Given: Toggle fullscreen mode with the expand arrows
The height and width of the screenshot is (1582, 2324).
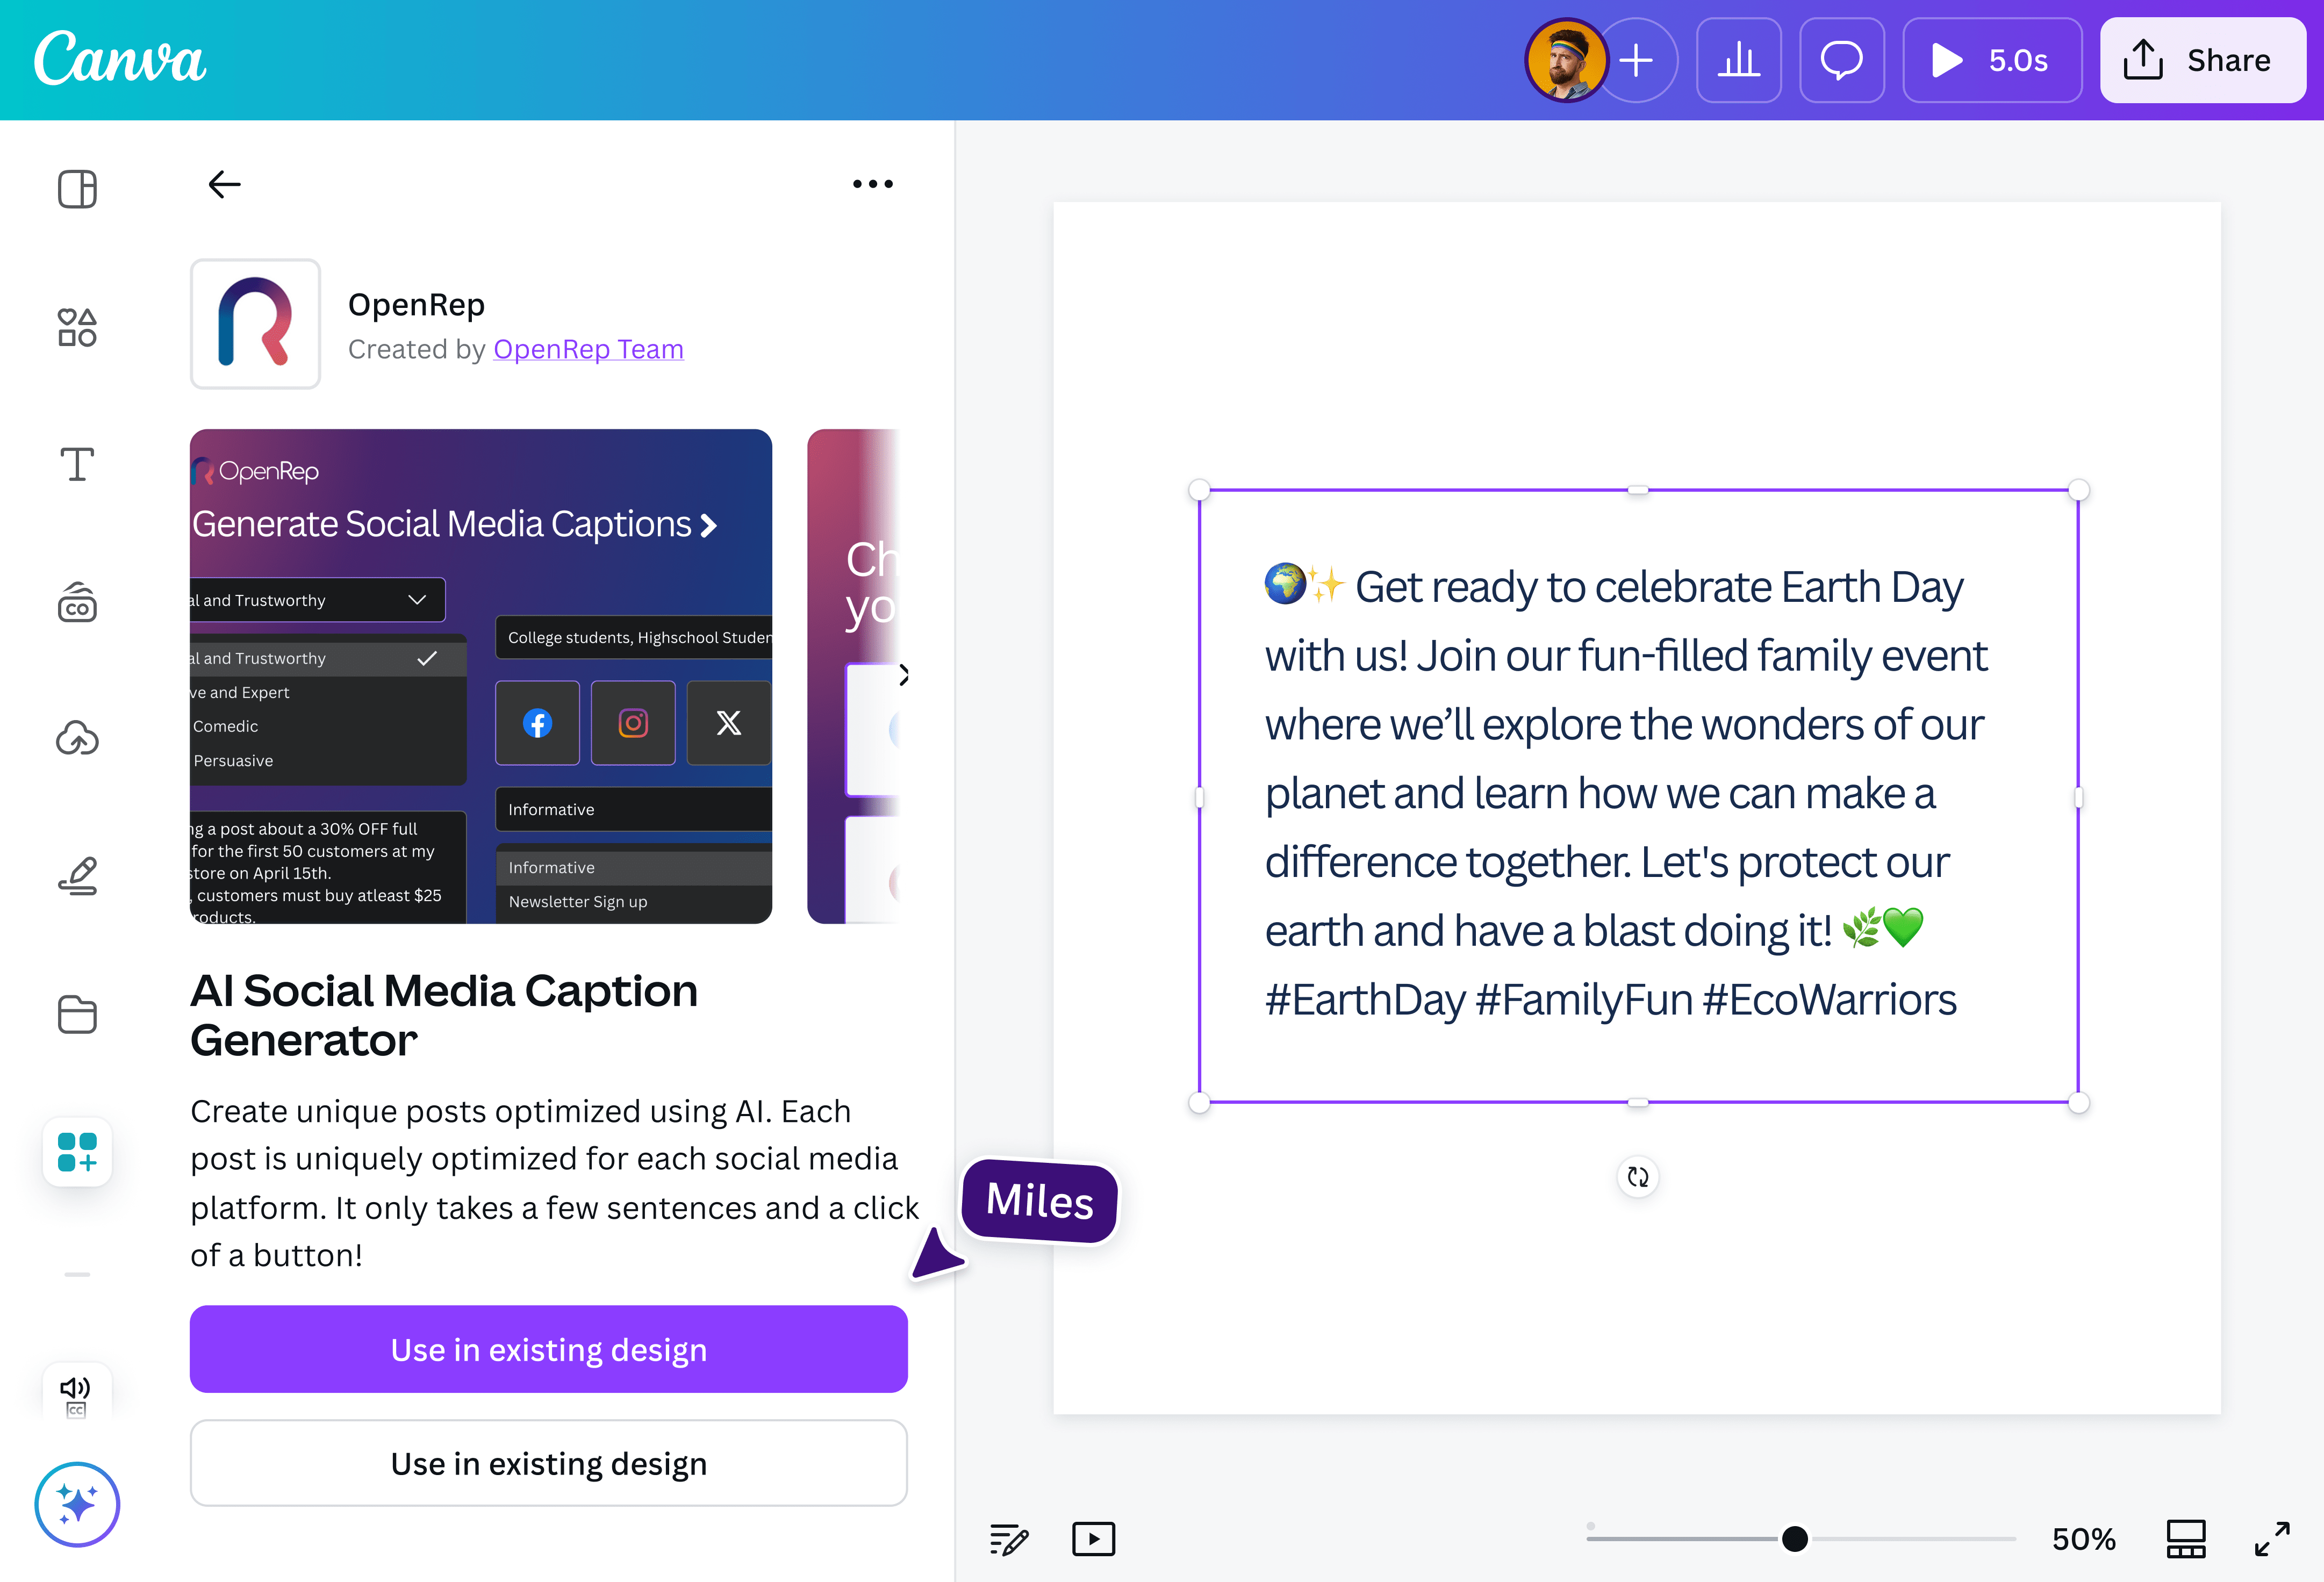Looking at the screenshot, I should 2272,1538.
